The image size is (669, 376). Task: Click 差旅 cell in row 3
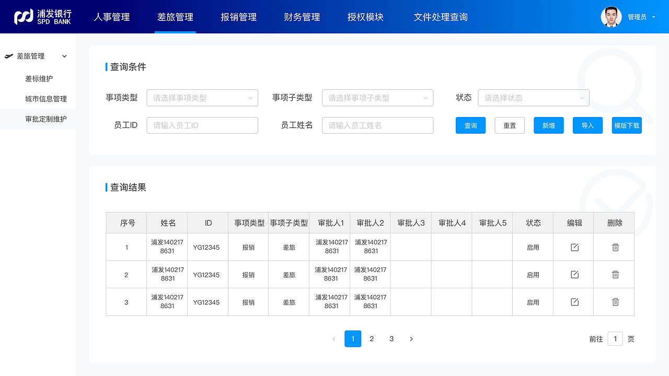(289, 302)
